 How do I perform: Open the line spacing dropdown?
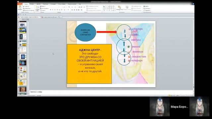click(x=84, y=7)
